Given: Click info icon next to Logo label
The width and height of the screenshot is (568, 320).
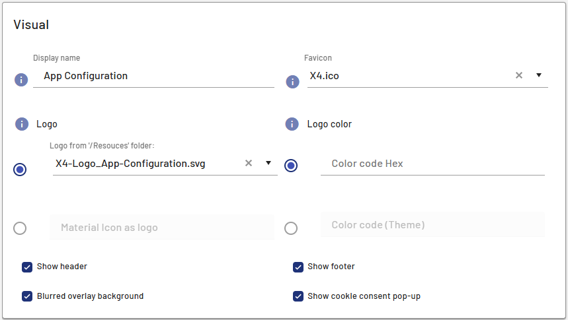Looking at the screenshot, I should (x=21, y=124).
